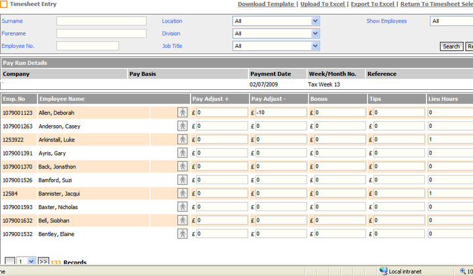Open employee icon beside Bannister, Jacqui
This screenshot has height=276, width=473.
coord(183,193)
